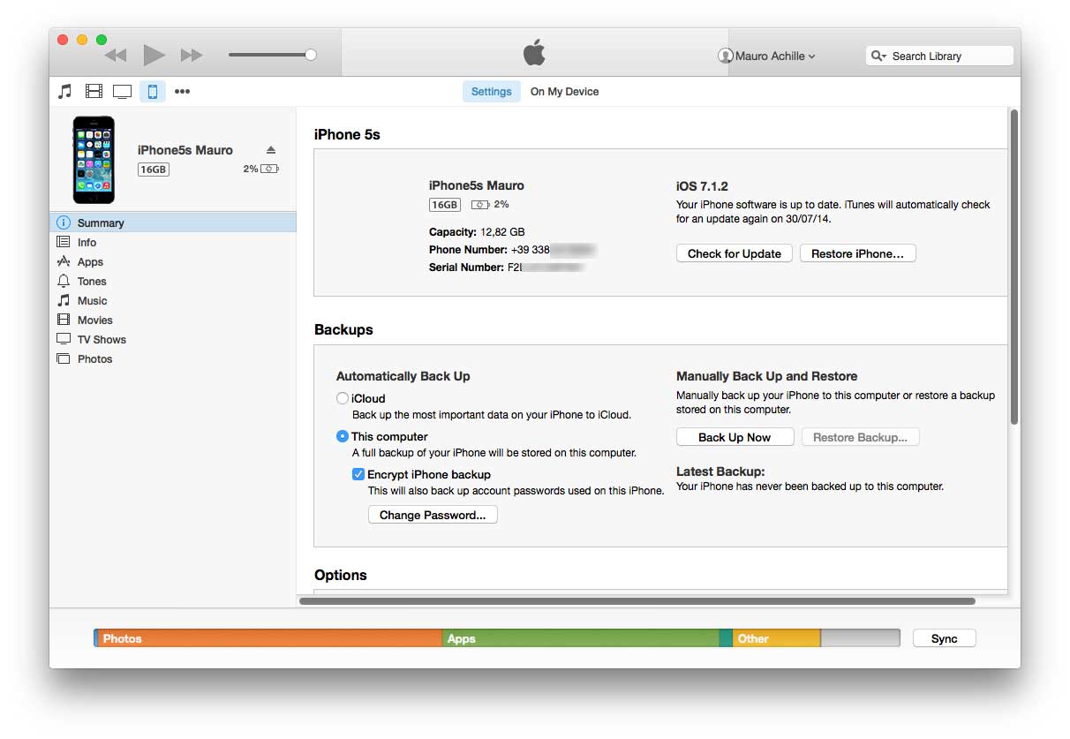Click the Search Library field

tap(939, 56)
